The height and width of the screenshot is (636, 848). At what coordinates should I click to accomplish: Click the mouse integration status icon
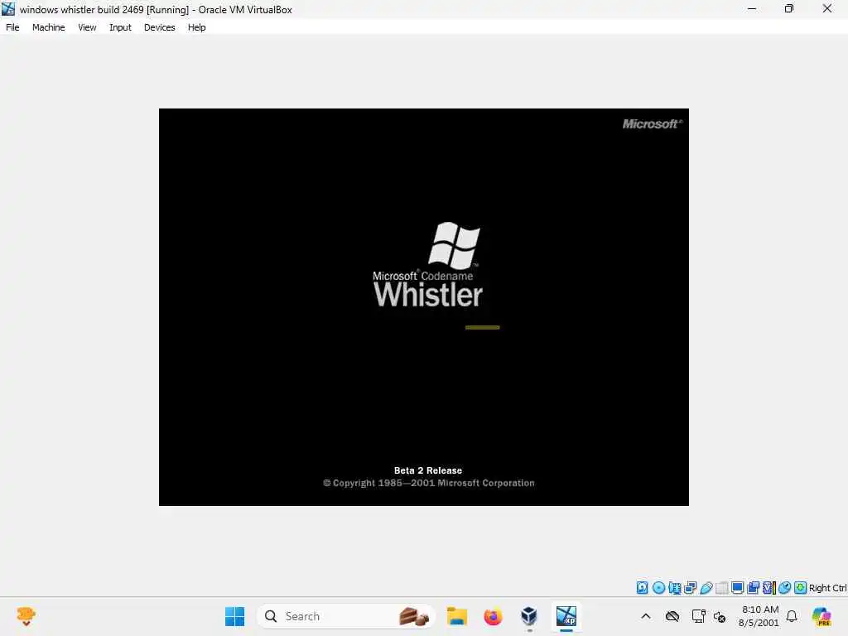tap(785, 587)
